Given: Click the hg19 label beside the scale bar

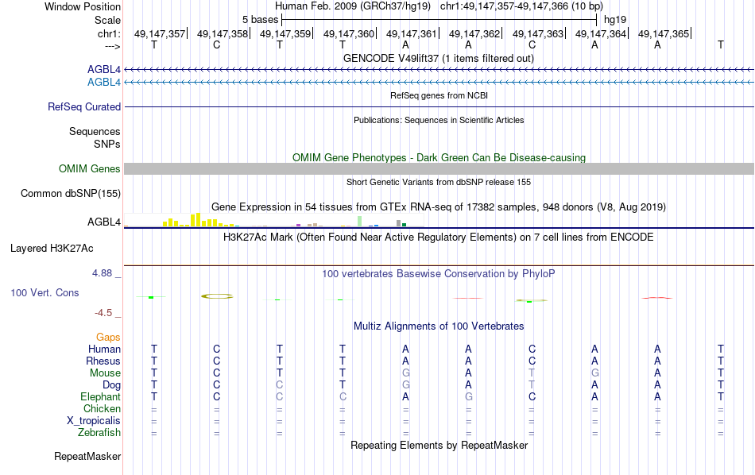Looking at the screenshot, I should [615, 20].
